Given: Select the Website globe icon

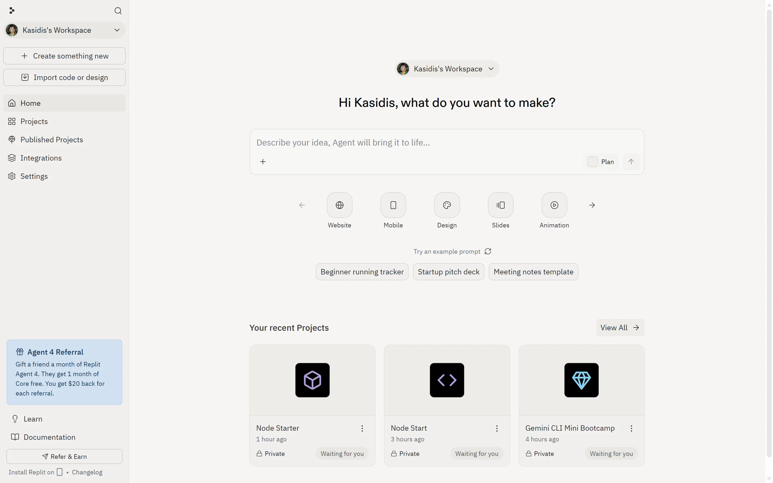Looking at the screenshot, I should (340, 205).
